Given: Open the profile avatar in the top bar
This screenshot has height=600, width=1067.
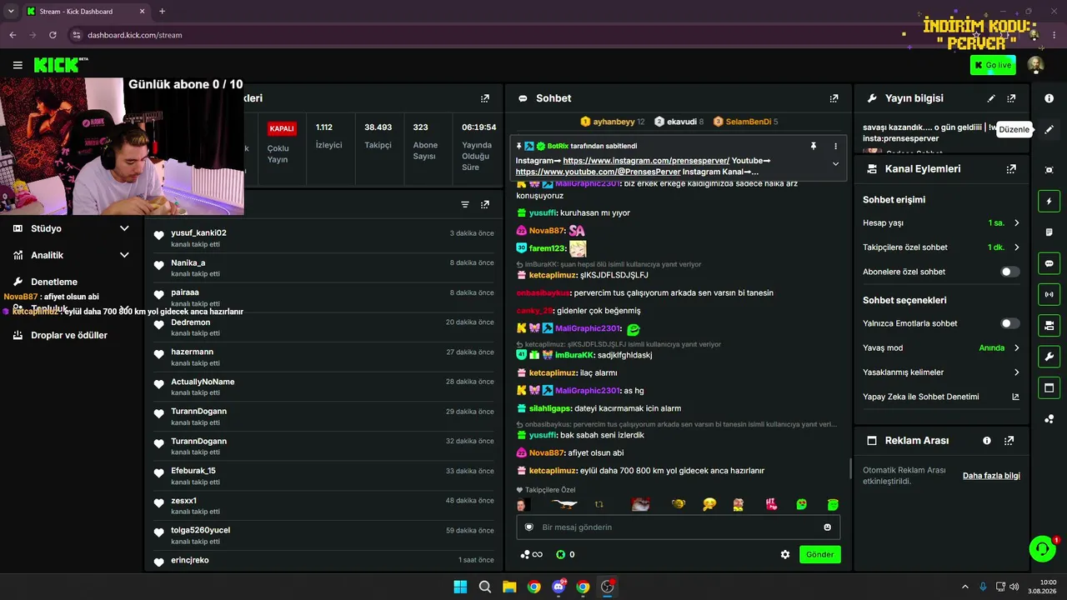Looking at the screenshot, I should (x=1035, y=65).
